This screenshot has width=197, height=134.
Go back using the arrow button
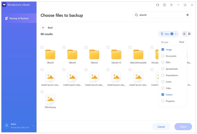43,28
